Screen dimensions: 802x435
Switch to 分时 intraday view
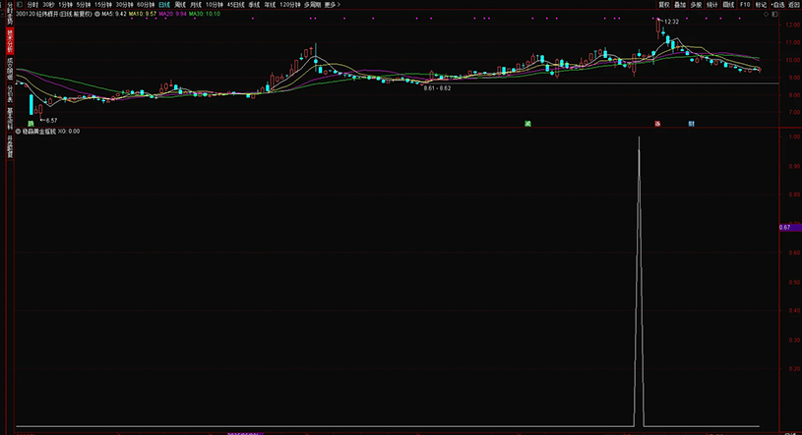point(32,5)
